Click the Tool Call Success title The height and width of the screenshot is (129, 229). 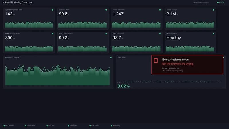pyautogui.click(x=66, y=34)
